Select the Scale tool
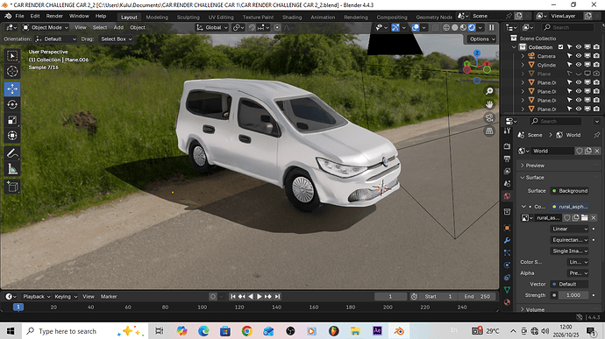Image resolution: width=605 pixels, height=339 pixels. tap(12, 120)
